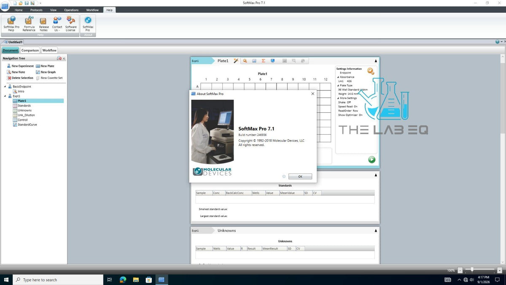The width and height of the screenshot is (506, 285).
Task: Click the zoom in plus button
Action: tap(499, 270)
